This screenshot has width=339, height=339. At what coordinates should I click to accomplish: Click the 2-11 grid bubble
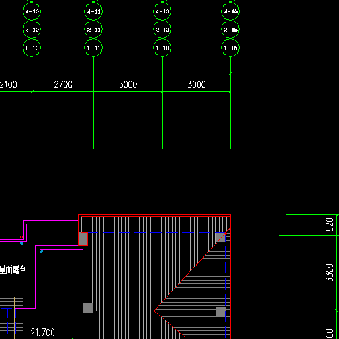[93, 30]
